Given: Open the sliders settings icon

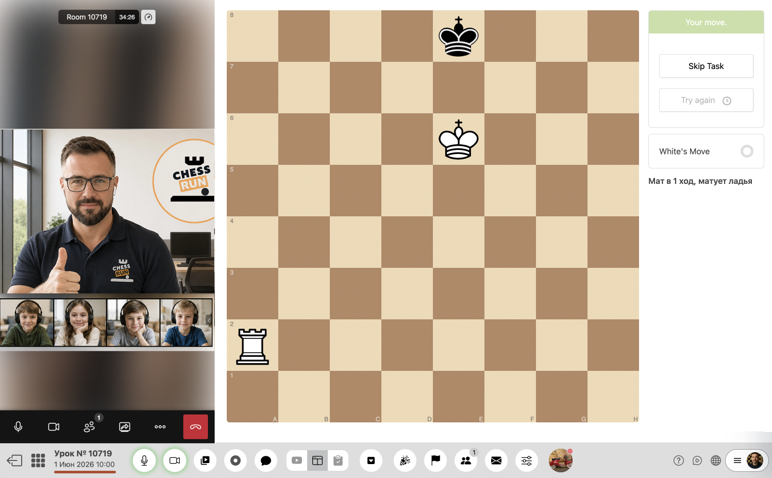Looking at the screenshot, I should click(x=527, y=460).
